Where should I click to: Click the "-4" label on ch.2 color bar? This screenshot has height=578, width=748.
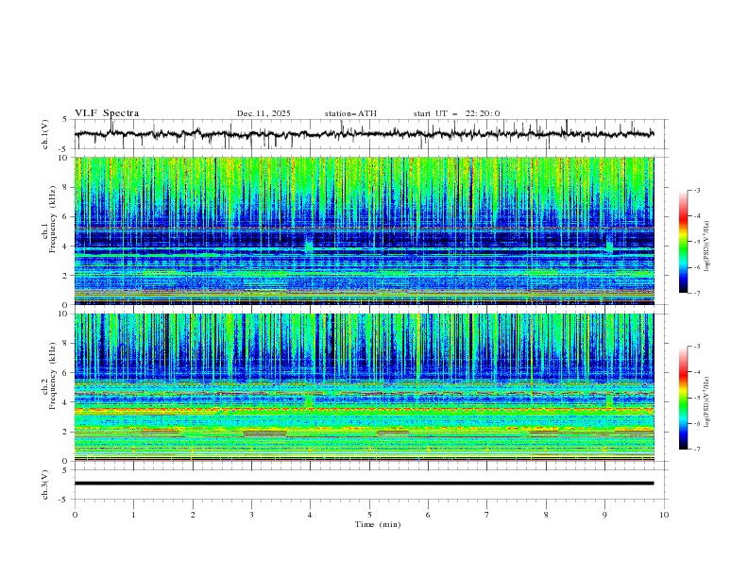[696, 372]
